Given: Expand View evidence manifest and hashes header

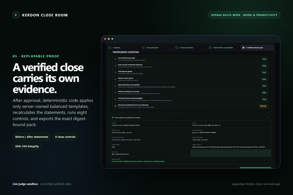Looking at the screenshot, I should (190, 118).
